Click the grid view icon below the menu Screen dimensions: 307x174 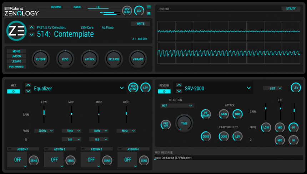pyautogui.click(x=149, y=14)
